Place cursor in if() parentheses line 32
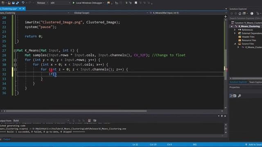Image resolution: width=262 pixels, height=147 pixels. pos(54,74)
